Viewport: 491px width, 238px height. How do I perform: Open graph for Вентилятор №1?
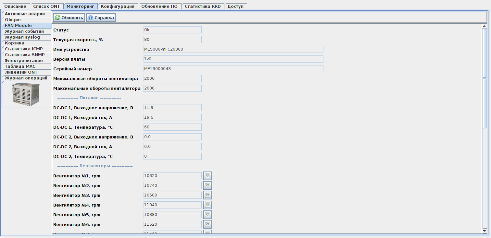[208, 176]
